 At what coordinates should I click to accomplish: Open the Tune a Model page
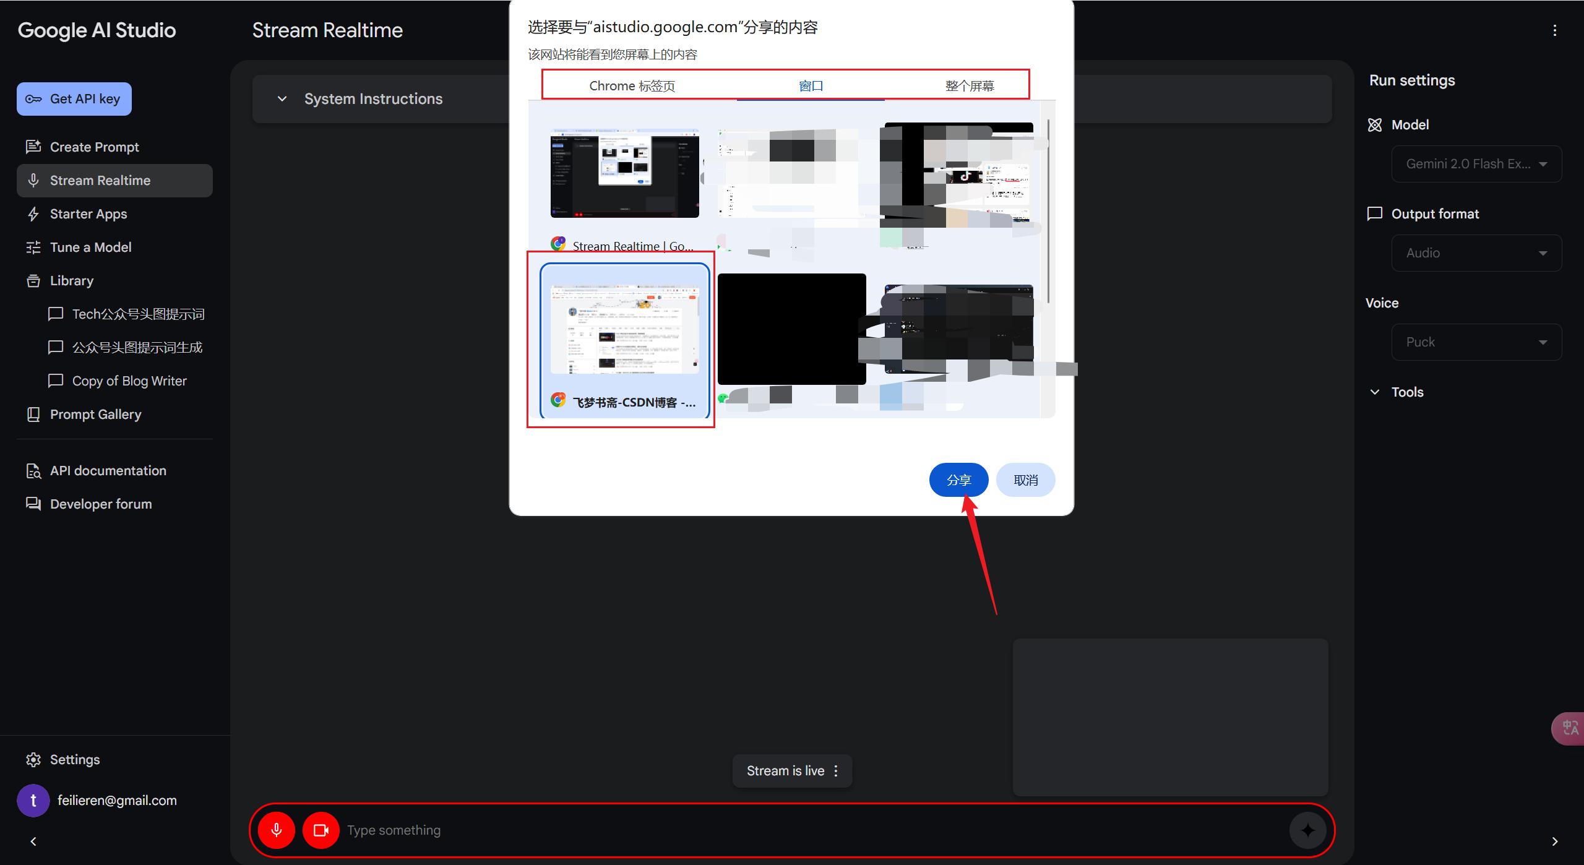(x=90, y=247)
